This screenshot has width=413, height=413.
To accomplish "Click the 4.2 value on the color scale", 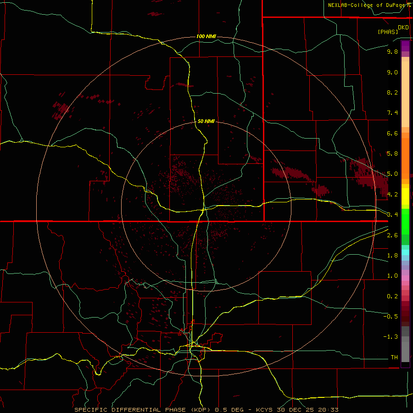I will (x=392, y=195).
